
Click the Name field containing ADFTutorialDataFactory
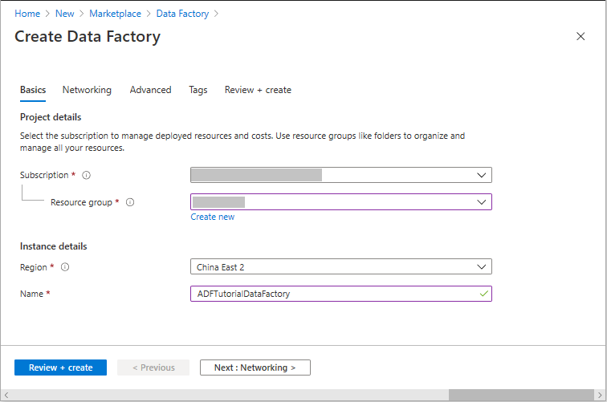pyautogui.click(x=340, y=294)
